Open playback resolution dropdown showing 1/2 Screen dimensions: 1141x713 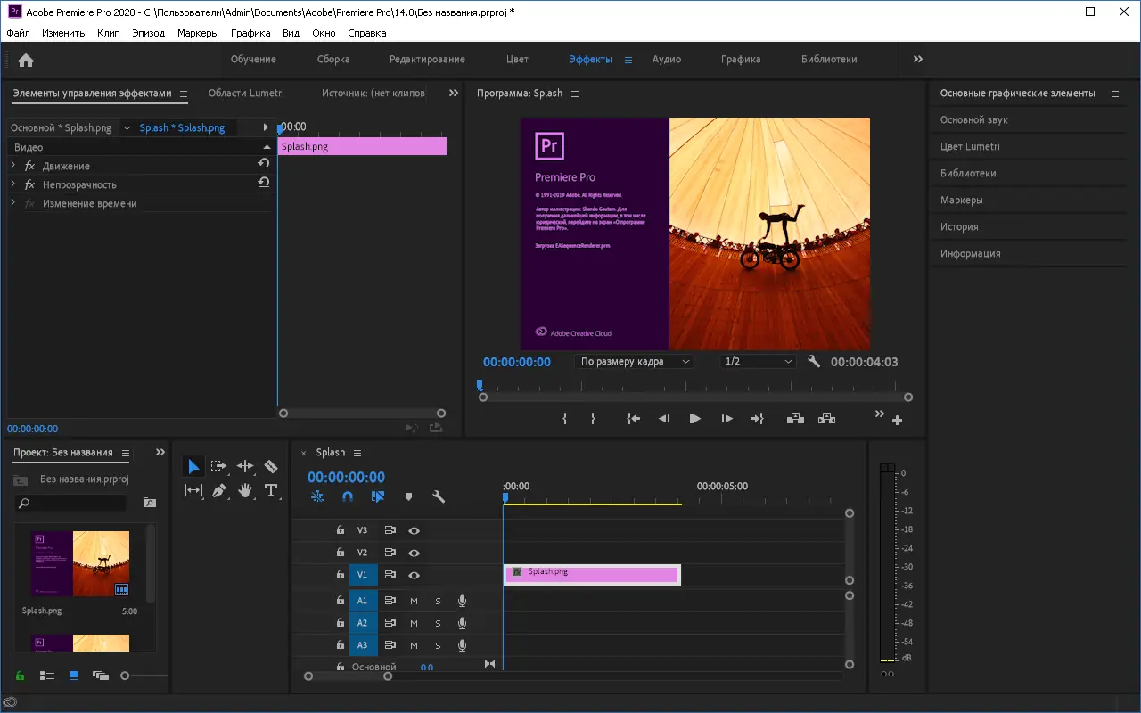click(x=757, y=362)
